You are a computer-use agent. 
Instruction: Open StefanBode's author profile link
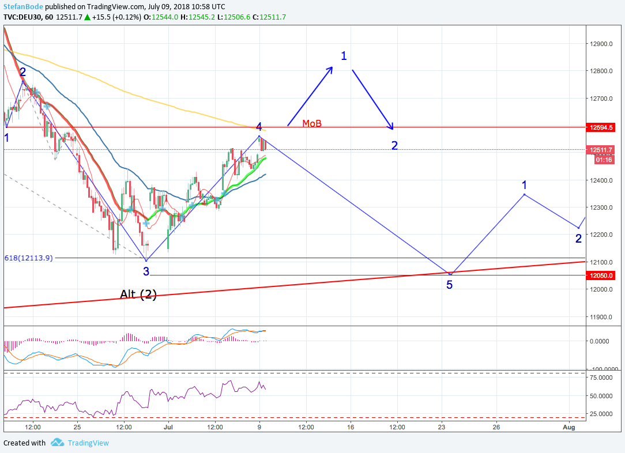pos(23,7)
